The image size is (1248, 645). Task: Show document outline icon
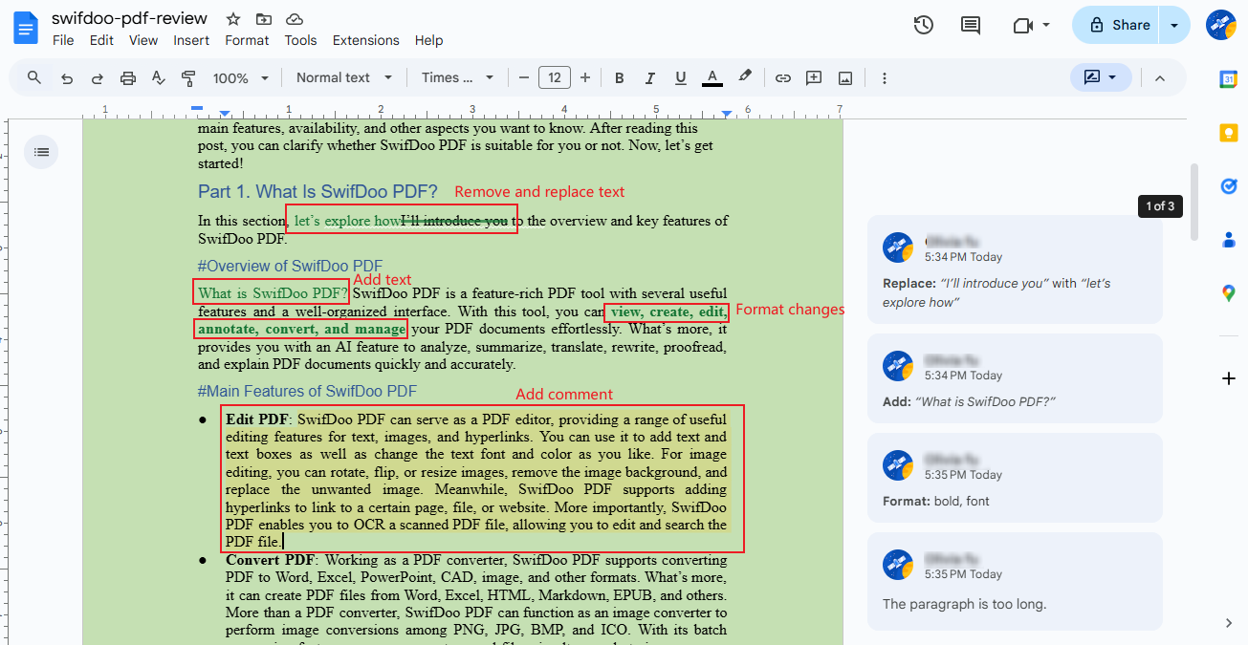[41, 151]
